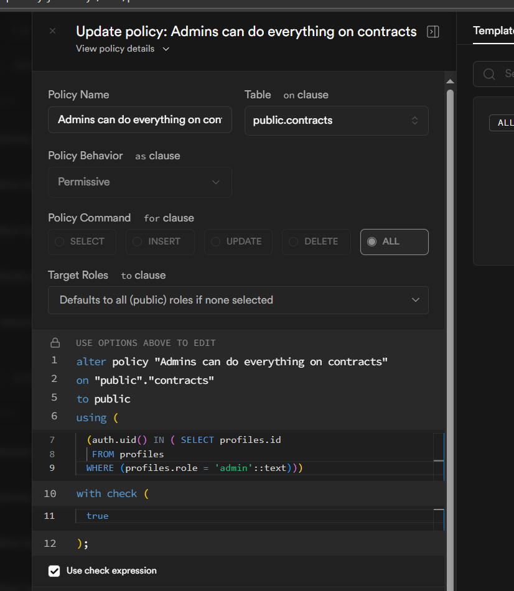Image resolution: width=514 pixels, height=591 pixels.
Task: Click the scroll up arrow on scrollbar
Action: [x=450, y=81]
